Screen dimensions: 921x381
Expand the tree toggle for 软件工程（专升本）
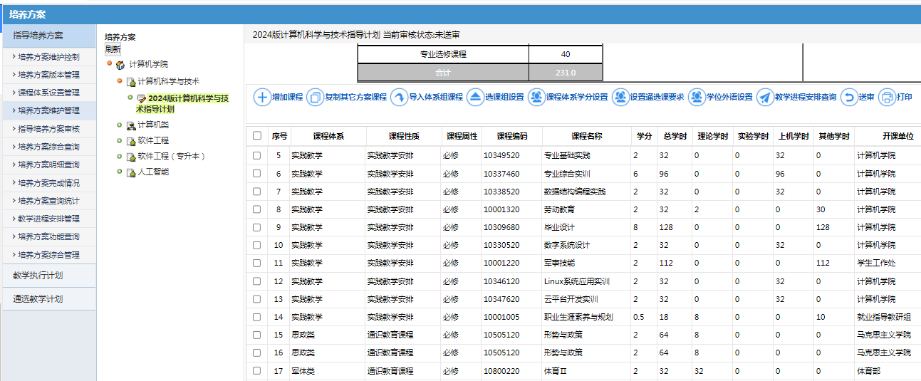120,155
